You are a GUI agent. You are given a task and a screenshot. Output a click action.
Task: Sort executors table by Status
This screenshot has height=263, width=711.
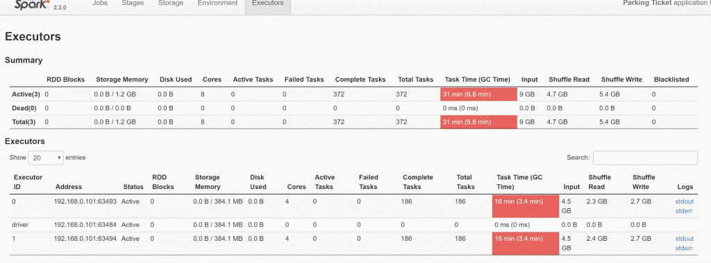click(133, 187)
